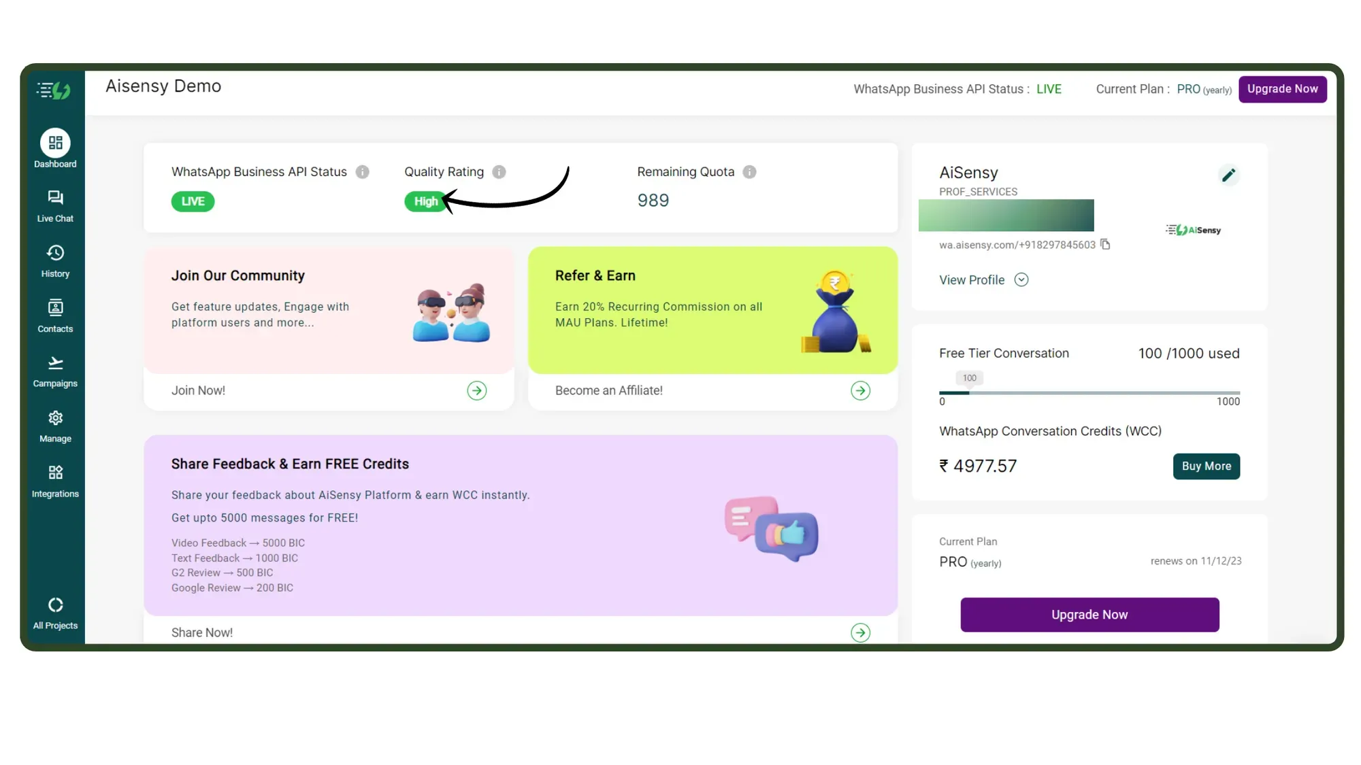Click the Join Now arrow button
The image size is (1361, 765).
pyautogui.click(x=476, y=390)
